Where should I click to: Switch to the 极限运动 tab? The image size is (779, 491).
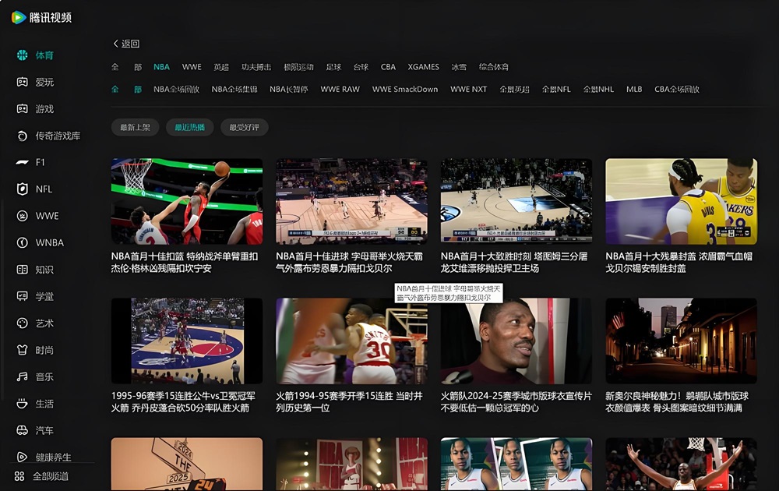point(298,67)
